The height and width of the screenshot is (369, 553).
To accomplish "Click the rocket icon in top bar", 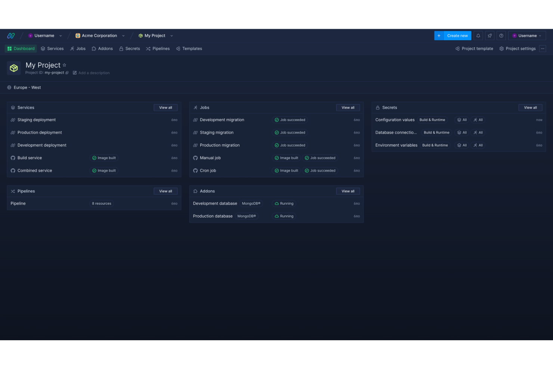I will point(489,36).
